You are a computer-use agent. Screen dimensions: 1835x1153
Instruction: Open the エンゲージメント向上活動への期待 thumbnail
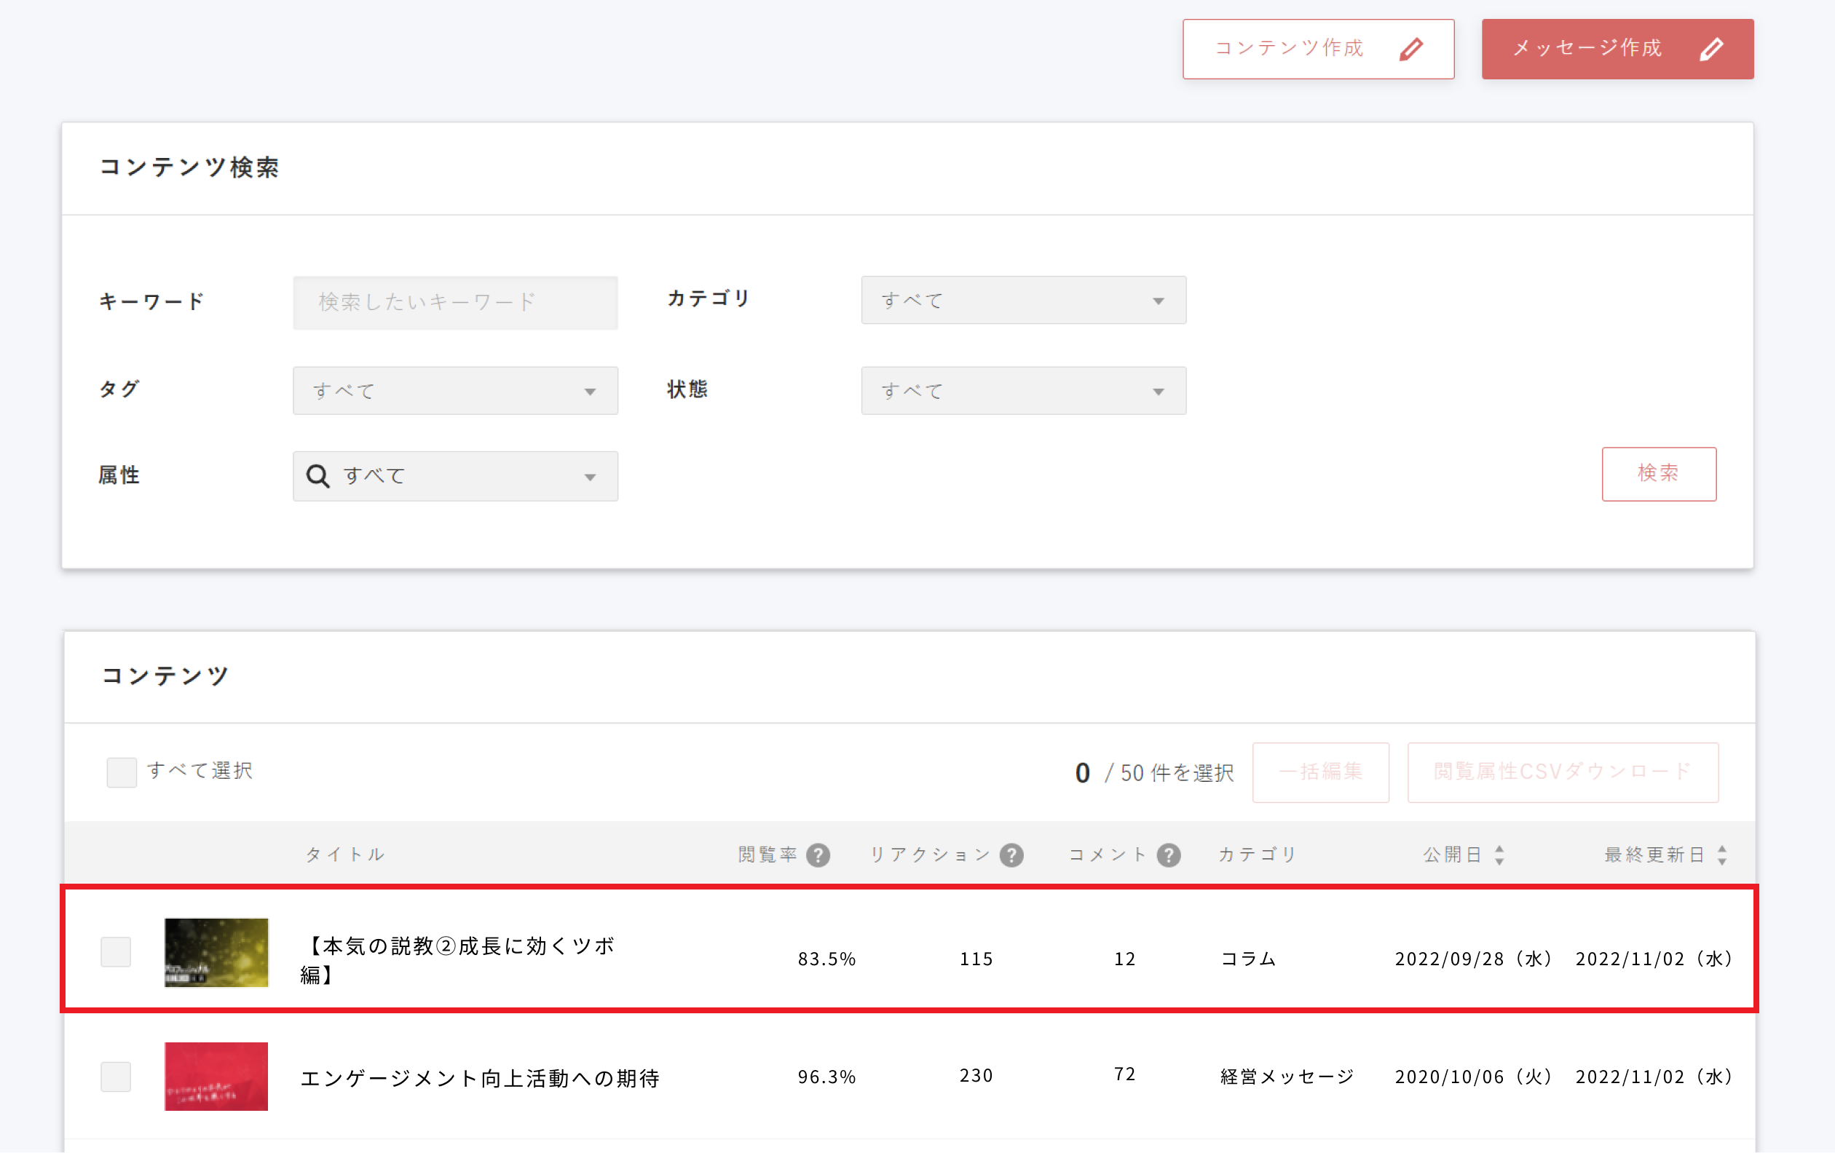click(216, 1077)
